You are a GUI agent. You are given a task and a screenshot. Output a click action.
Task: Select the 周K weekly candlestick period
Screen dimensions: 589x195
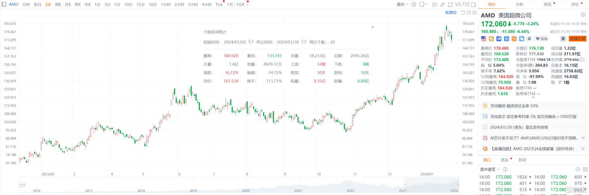(x=58, y=5)
